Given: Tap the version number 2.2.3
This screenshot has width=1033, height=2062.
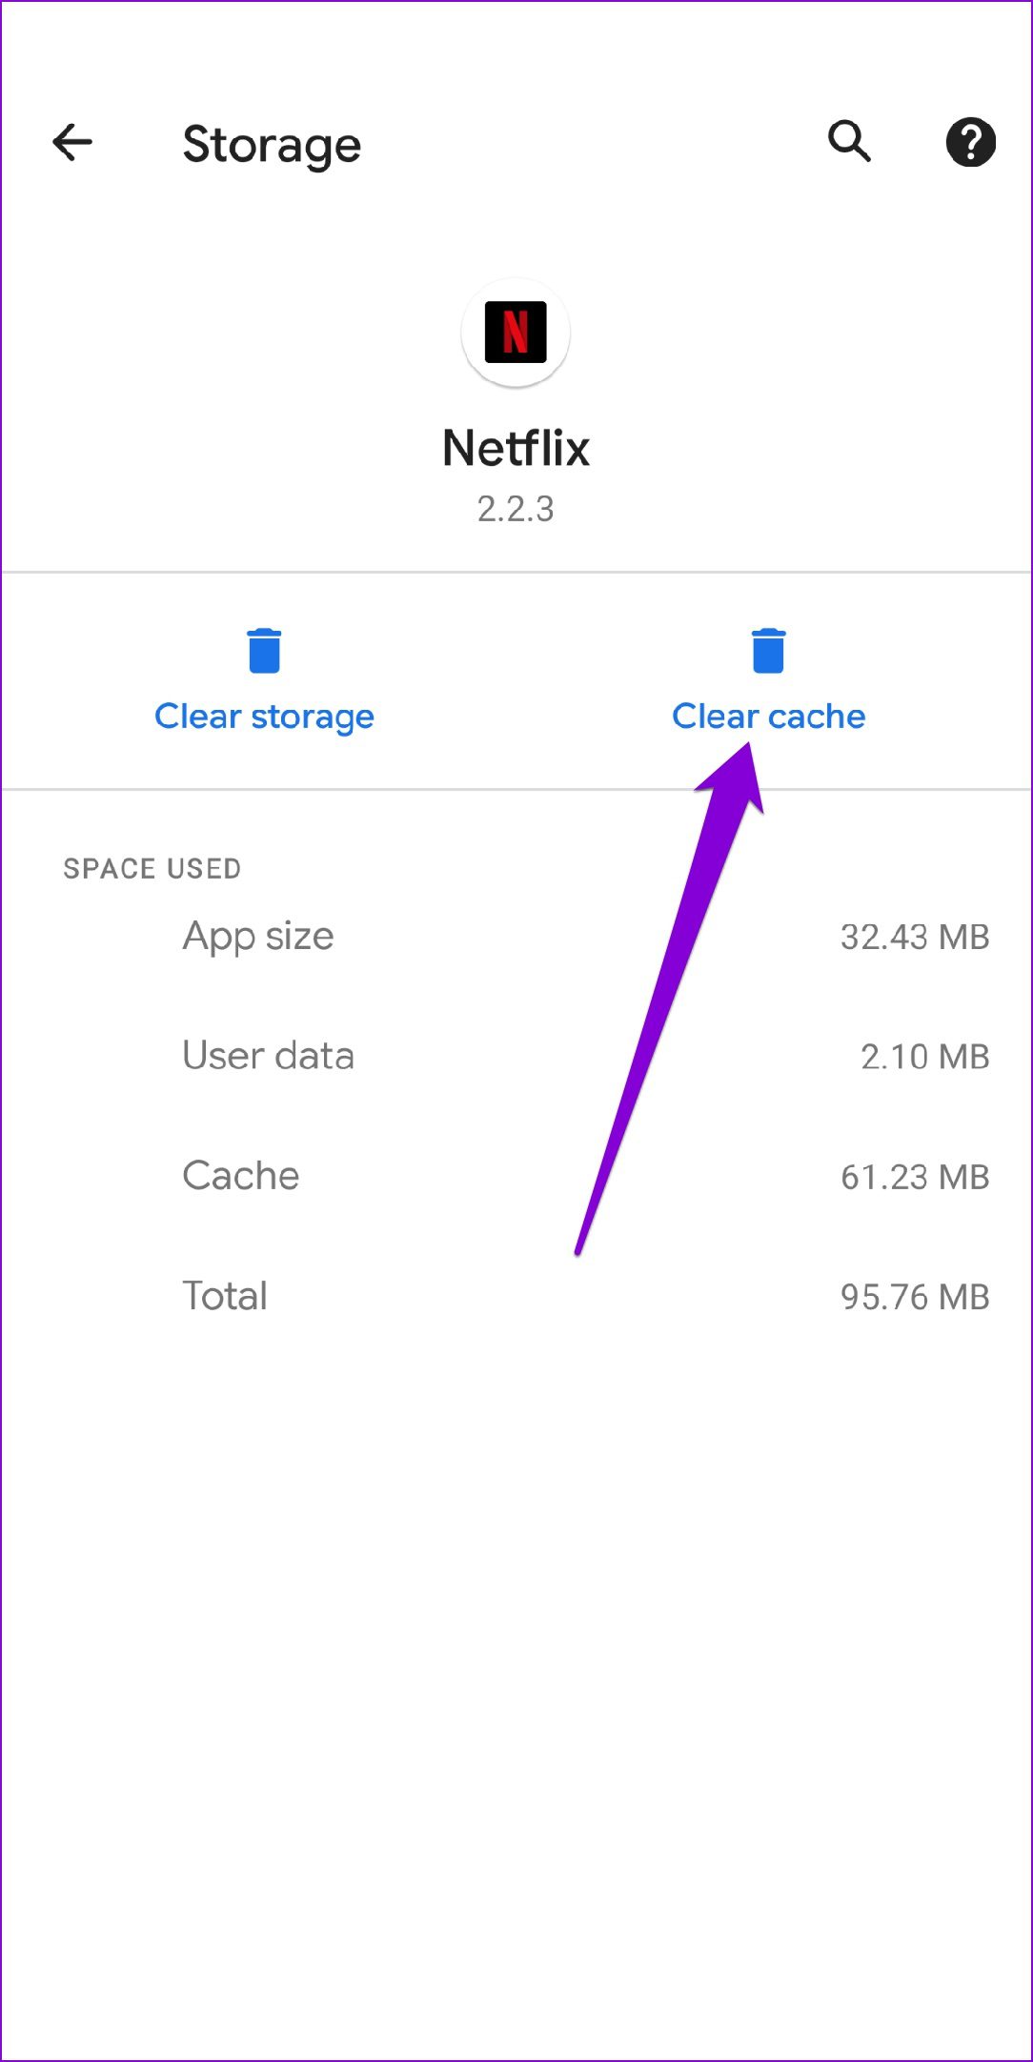Looking at the screenshot, I should pos(516,509).
